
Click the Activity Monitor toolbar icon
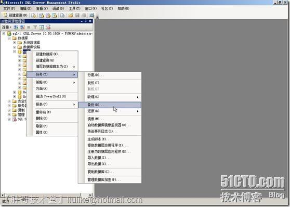[92, 16]
